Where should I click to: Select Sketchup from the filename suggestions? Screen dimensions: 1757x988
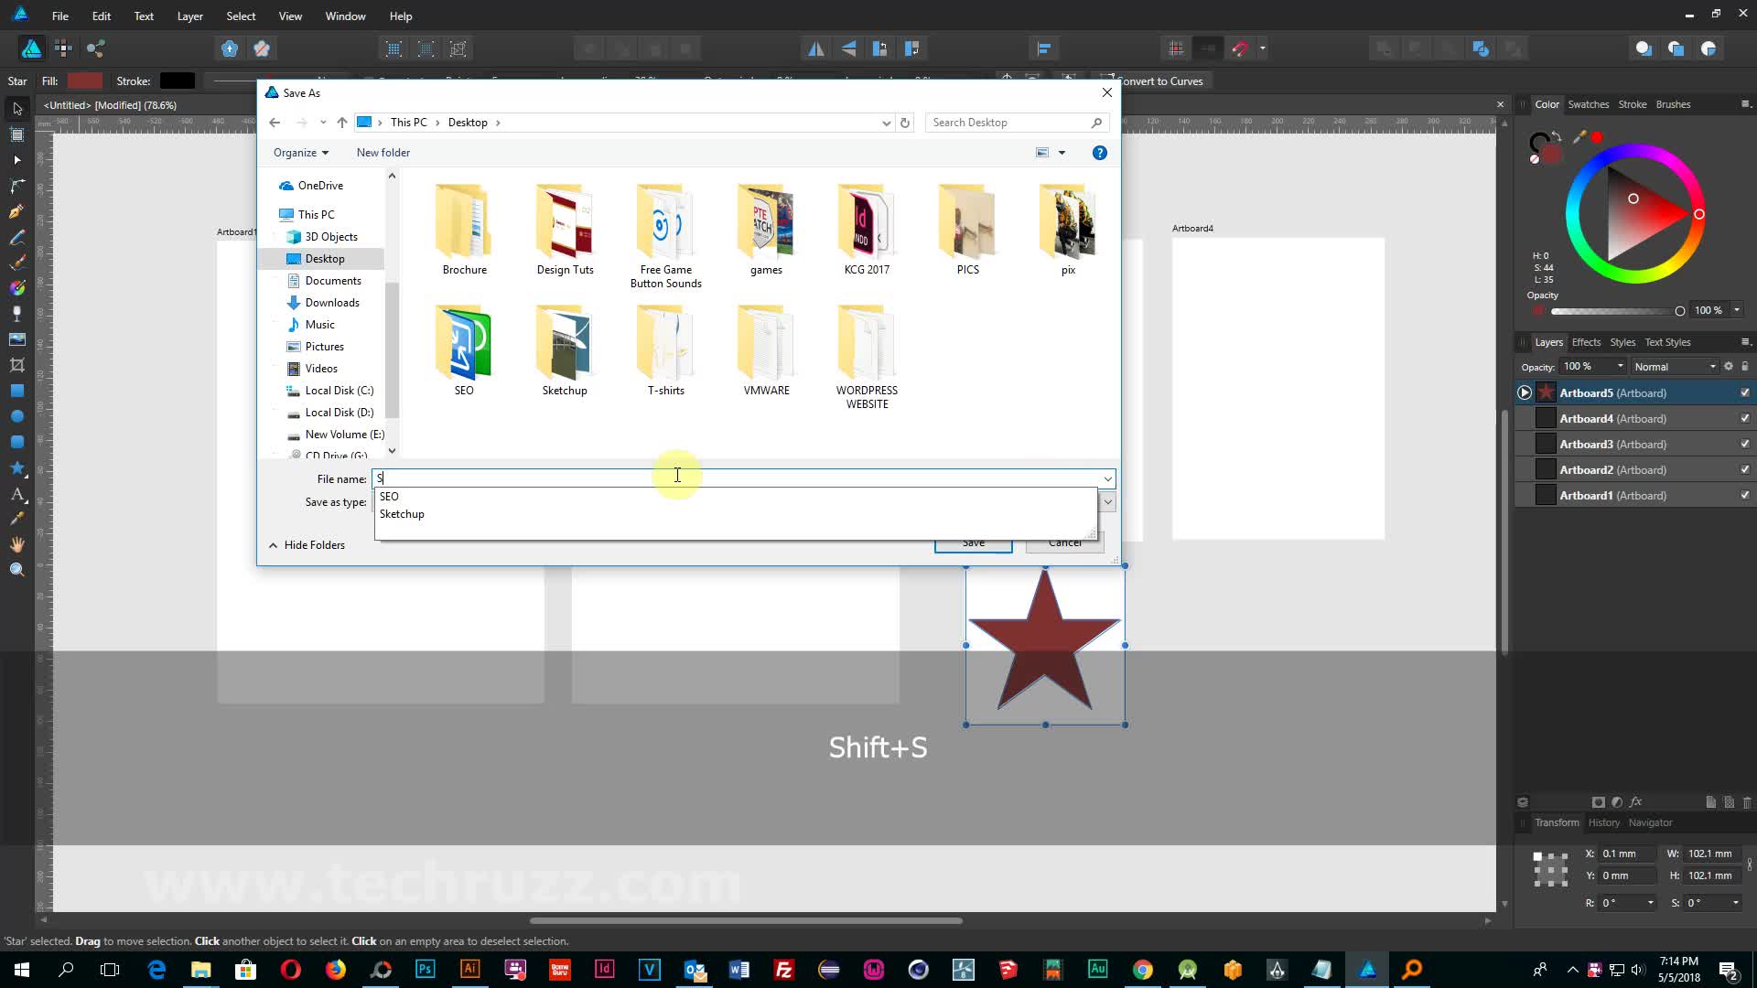(x=403, y=513)
